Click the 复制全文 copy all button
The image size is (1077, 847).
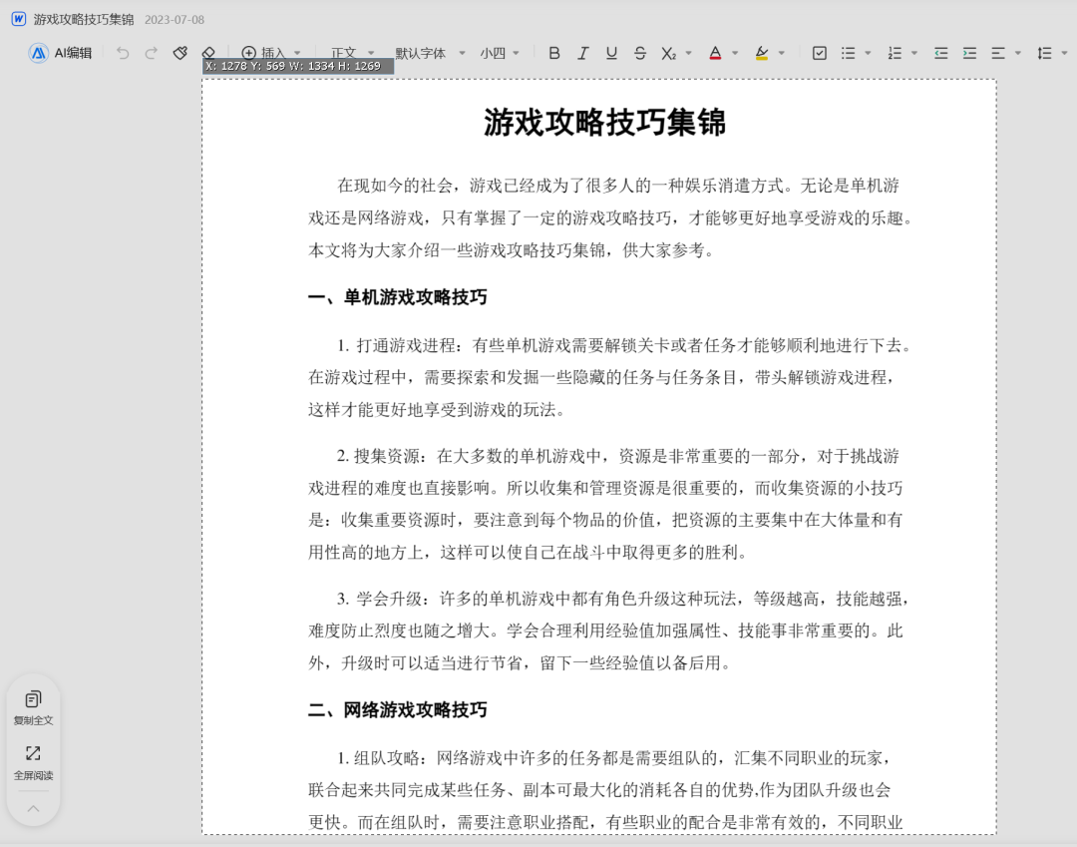(x=33, y=707)
